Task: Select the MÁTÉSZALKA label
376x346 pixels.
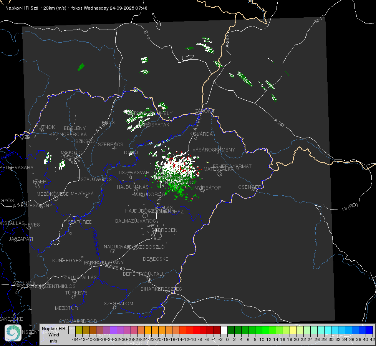Action: pyautogui.click(x=219, y=169)
